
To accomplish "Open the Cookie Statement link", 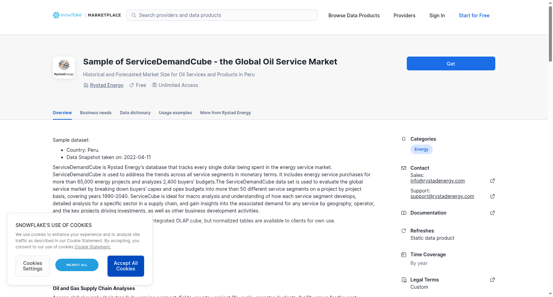I will pyautogui.click(x=93, y=247).
